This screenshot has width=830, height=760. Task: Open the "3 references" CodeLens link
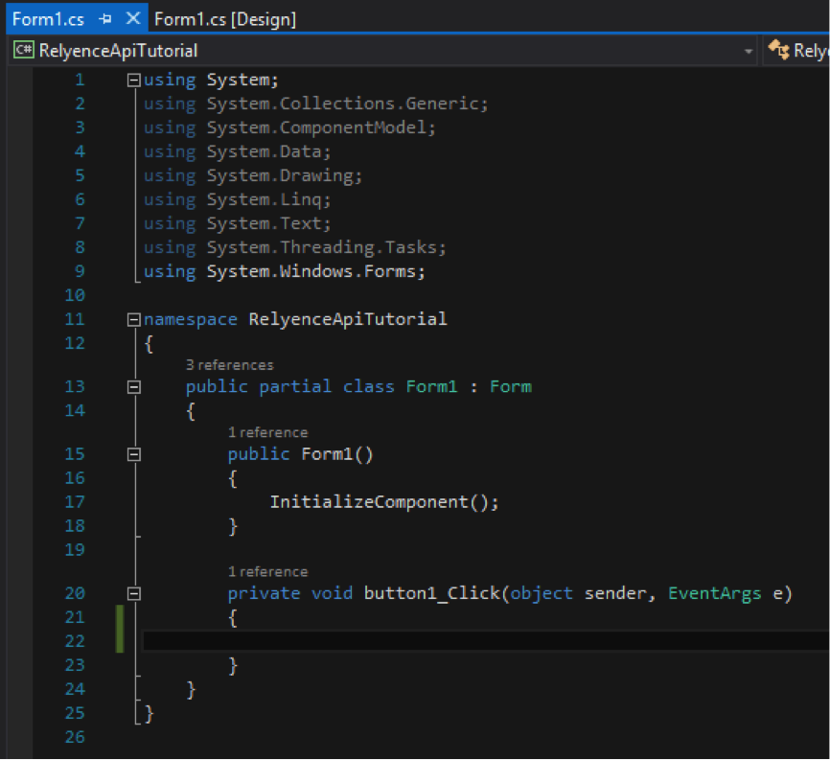230,365
